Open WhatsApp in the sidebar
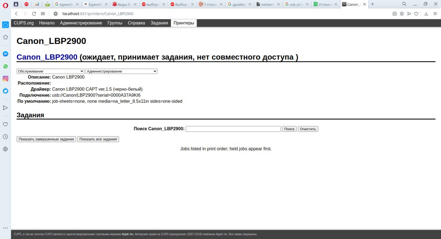Image resolution: width=441 pixels, height=239 pixels. pyautogui.click(x=6, y=66)
